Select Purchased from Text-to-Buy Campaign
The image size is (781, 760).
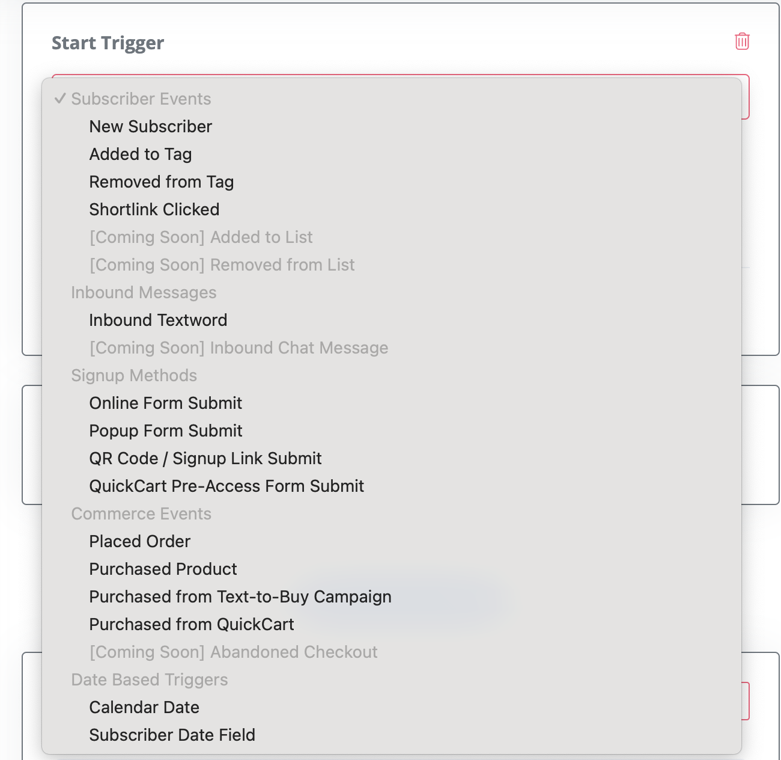240,596
